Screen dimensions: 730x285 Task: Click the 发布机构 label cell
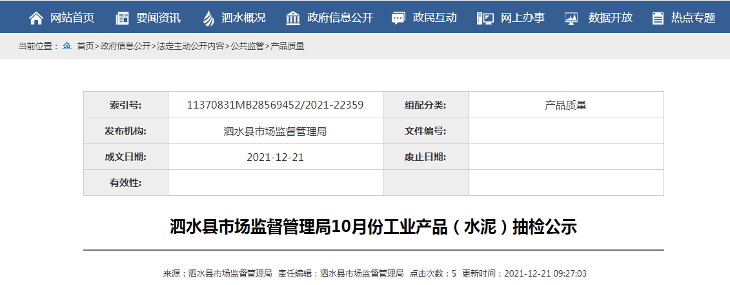126,131
